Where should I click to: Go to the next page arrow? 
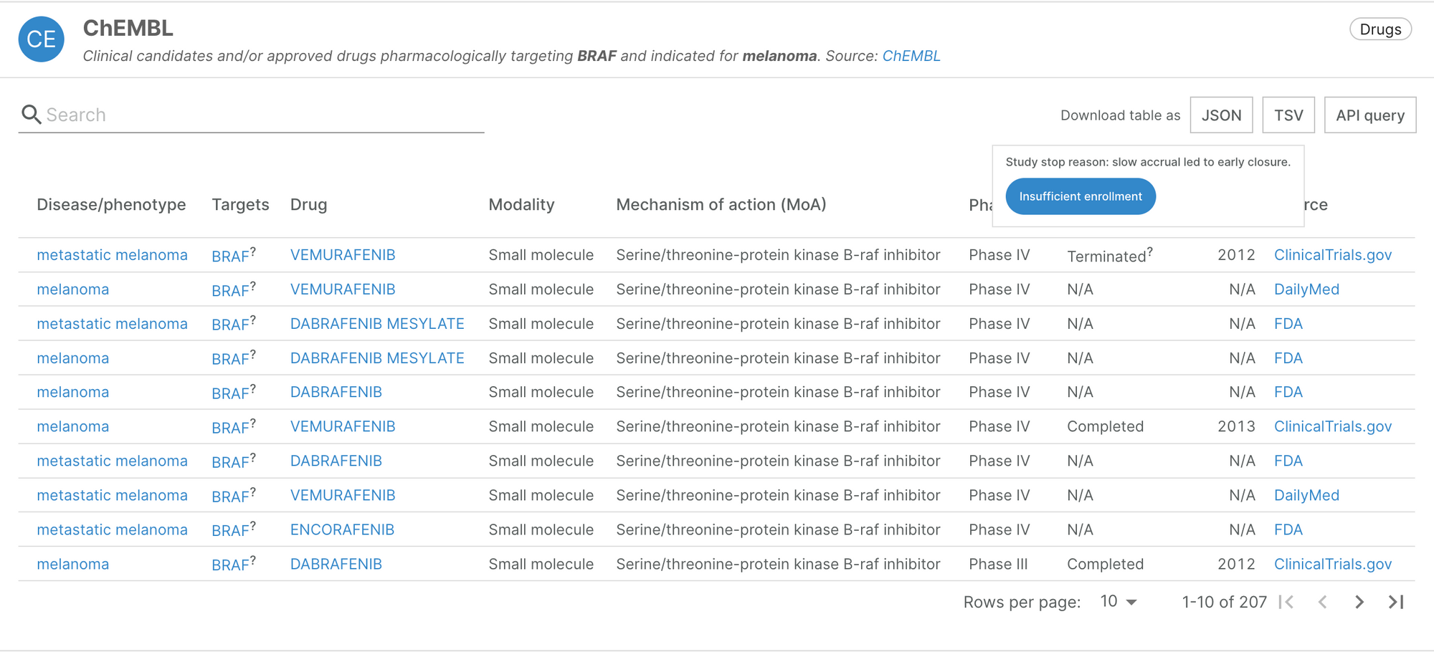(x=1359, y=602)
